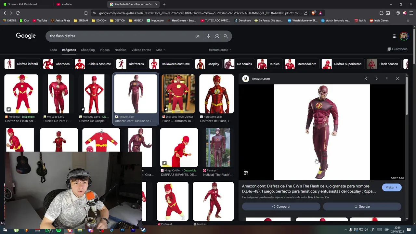Open the Brave Shields lion icon
This screenshot has height=234, width=416.
[313, 13]
